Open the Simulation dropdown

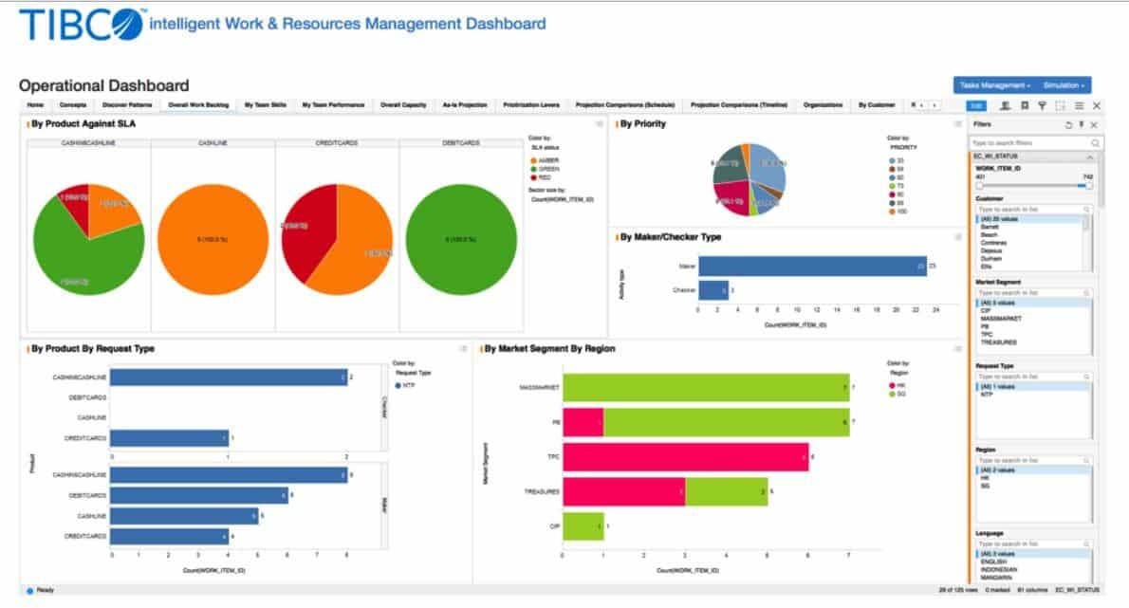click(1064, 85)
